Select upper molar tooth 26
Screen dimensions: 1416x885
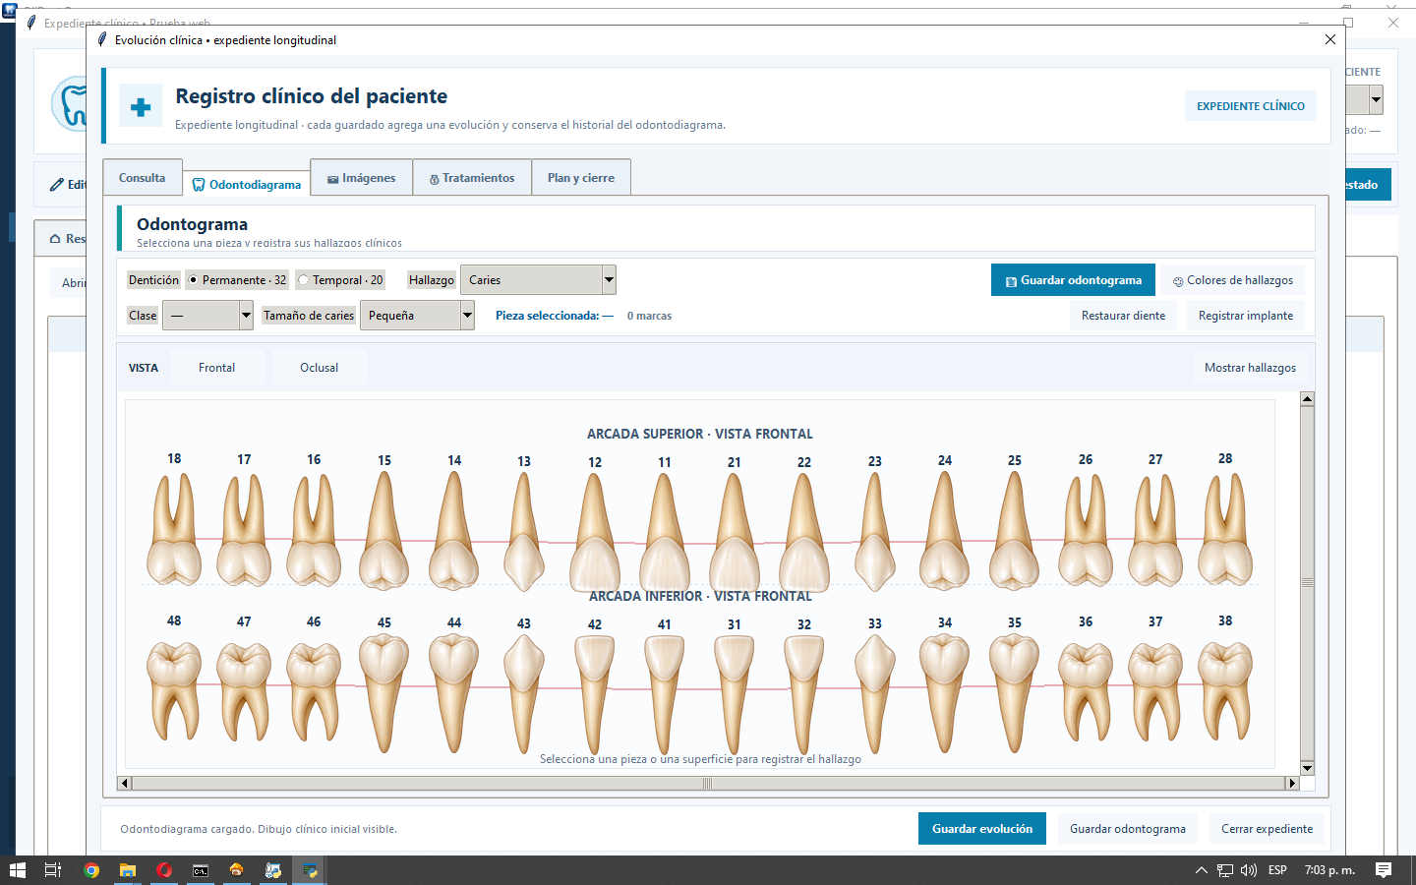1086,530
